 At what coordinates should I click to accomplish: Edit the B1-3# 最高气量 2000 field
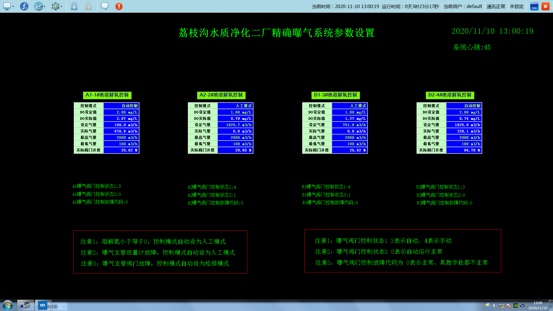(350, 138)
